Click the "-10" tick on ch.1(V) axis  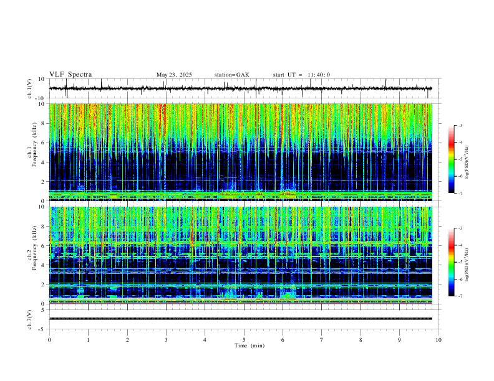41,98
